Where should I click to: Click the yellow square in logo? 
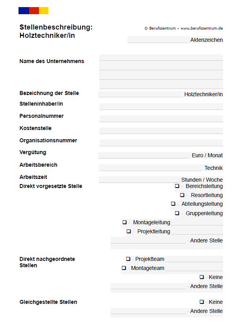click(x=44, y=11)
